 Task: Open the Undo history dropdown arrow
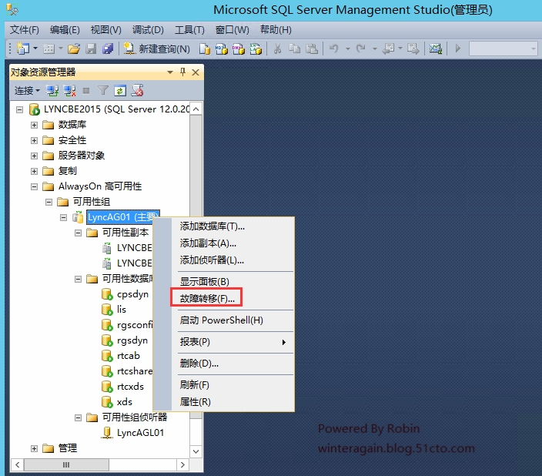tap(348, 49)
